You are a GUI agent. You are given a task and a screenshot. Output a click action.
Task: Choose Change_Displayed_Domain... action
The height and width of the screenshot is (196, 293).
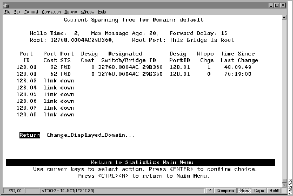[90, 135]
